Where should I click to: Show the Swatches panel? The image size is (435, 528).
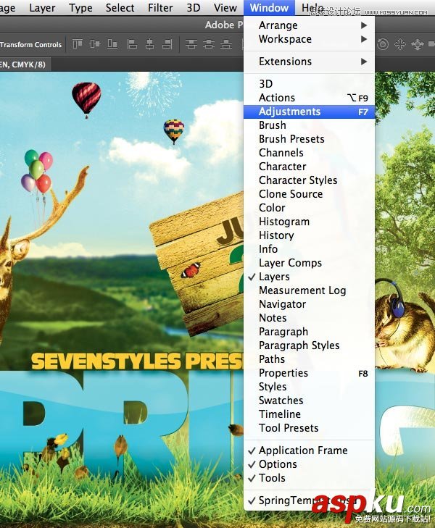coord(309,401)
